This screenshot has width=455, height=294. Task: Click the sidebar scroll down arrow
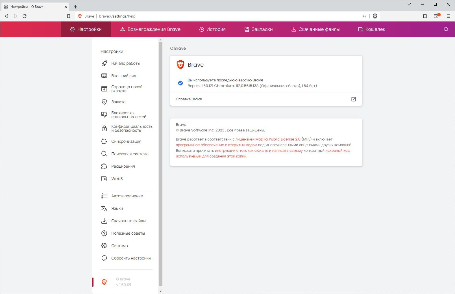pyautogui.click(x=160, y=291)
